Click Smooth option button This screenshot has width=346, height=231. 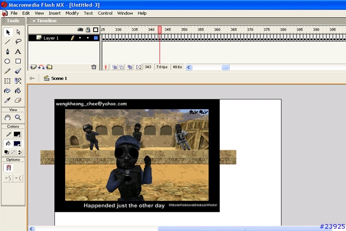click(8, 178)
